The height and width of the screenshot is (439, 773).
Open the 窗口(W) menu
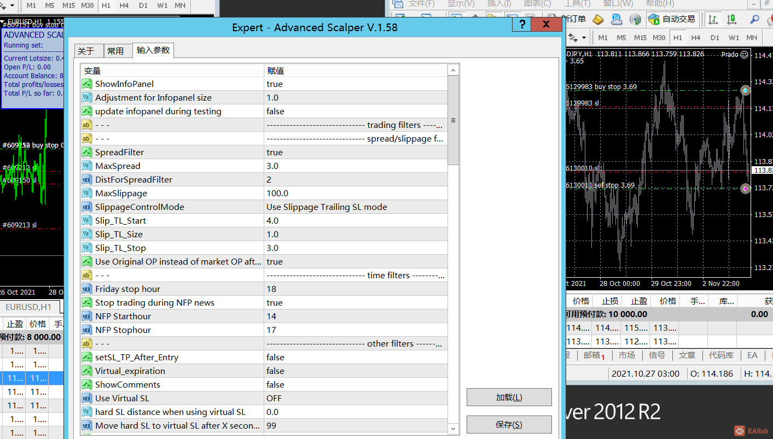pyautogui.click(x=618, y=3)
